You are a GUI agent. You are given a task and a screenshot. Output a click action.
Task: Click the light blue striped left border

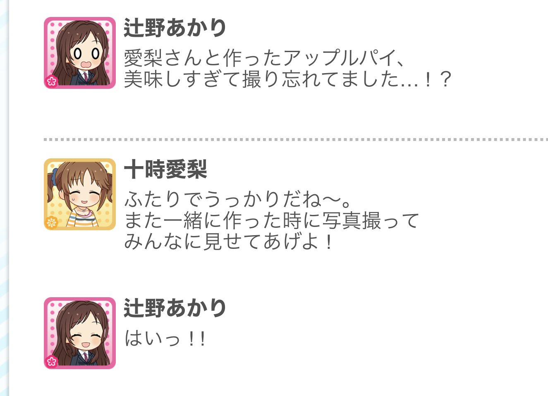(4, 198)
